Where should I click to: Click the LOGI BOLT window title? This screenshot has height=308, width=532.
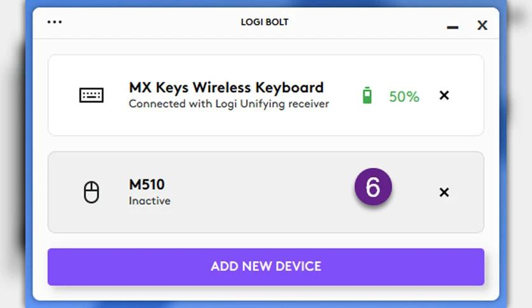[265, 22]
